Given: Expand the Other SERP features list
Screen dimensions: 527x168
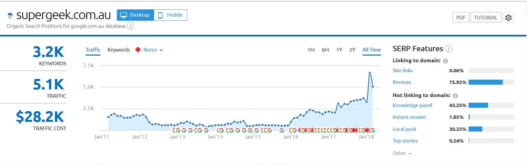Looking at the screenshot, I should [402, 153].
